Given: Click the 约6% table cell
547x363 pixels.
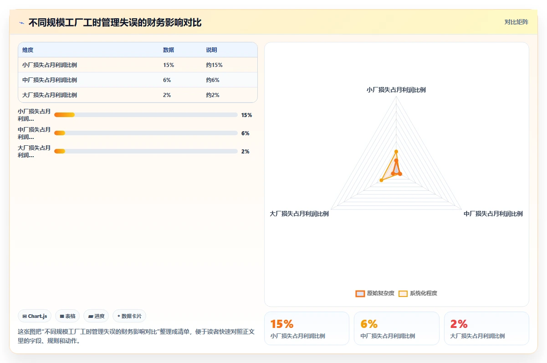Looking at the screenshot, I should click(x=213, y=80).
